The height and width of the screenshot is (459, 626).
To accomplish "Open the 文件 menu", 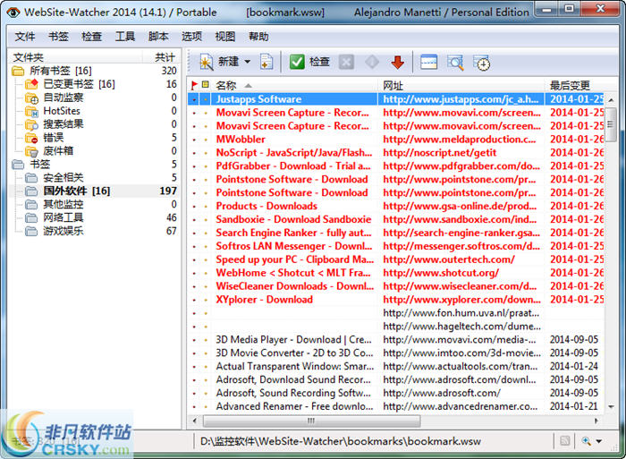I will coord(25,37).
